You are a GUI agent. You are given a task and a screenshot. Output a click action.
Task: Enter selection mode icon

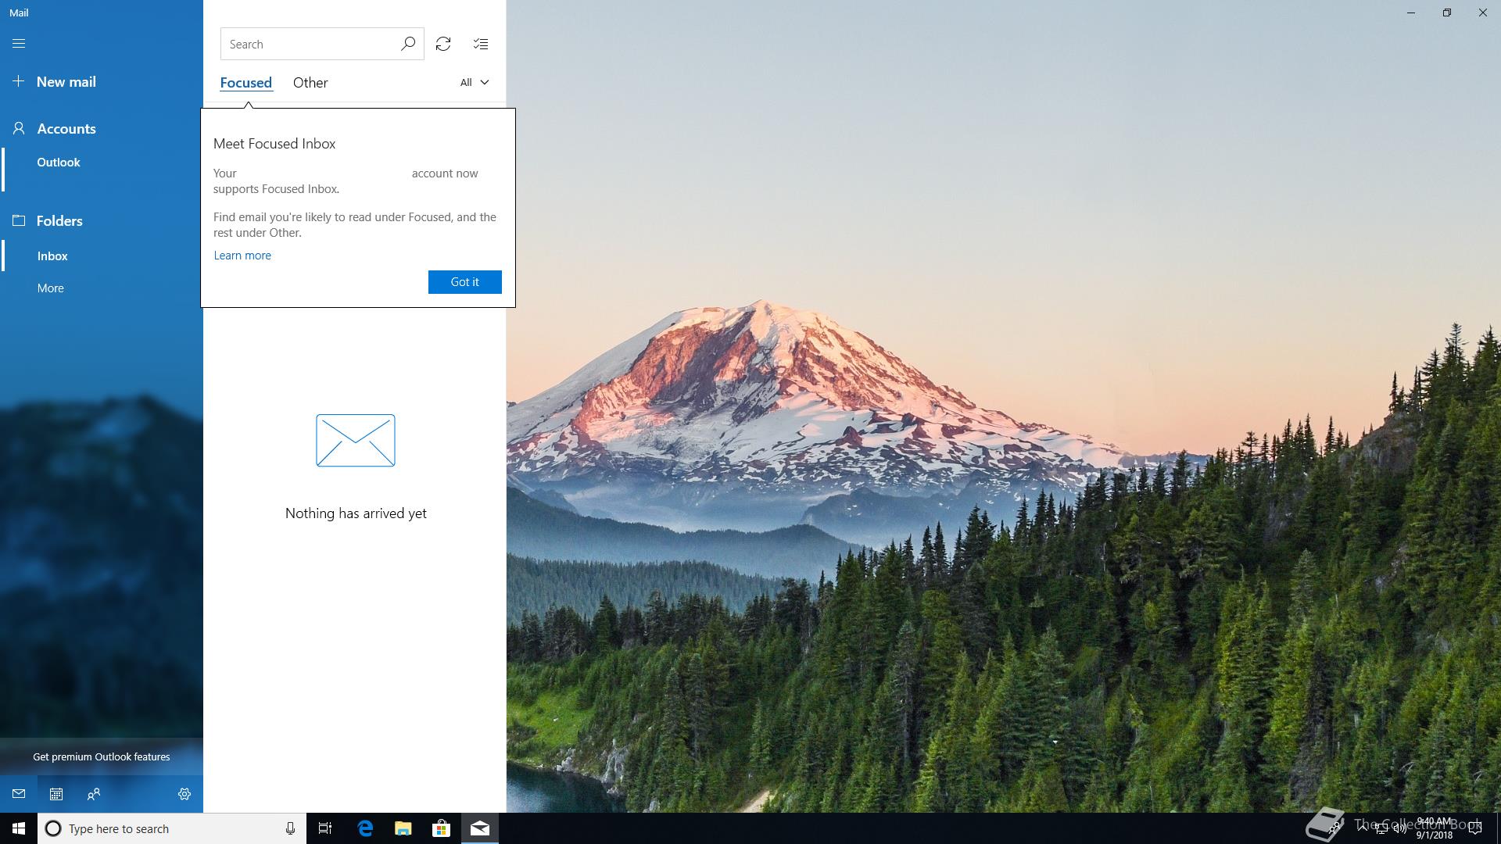pyautogui.click(x=481, y=44)
